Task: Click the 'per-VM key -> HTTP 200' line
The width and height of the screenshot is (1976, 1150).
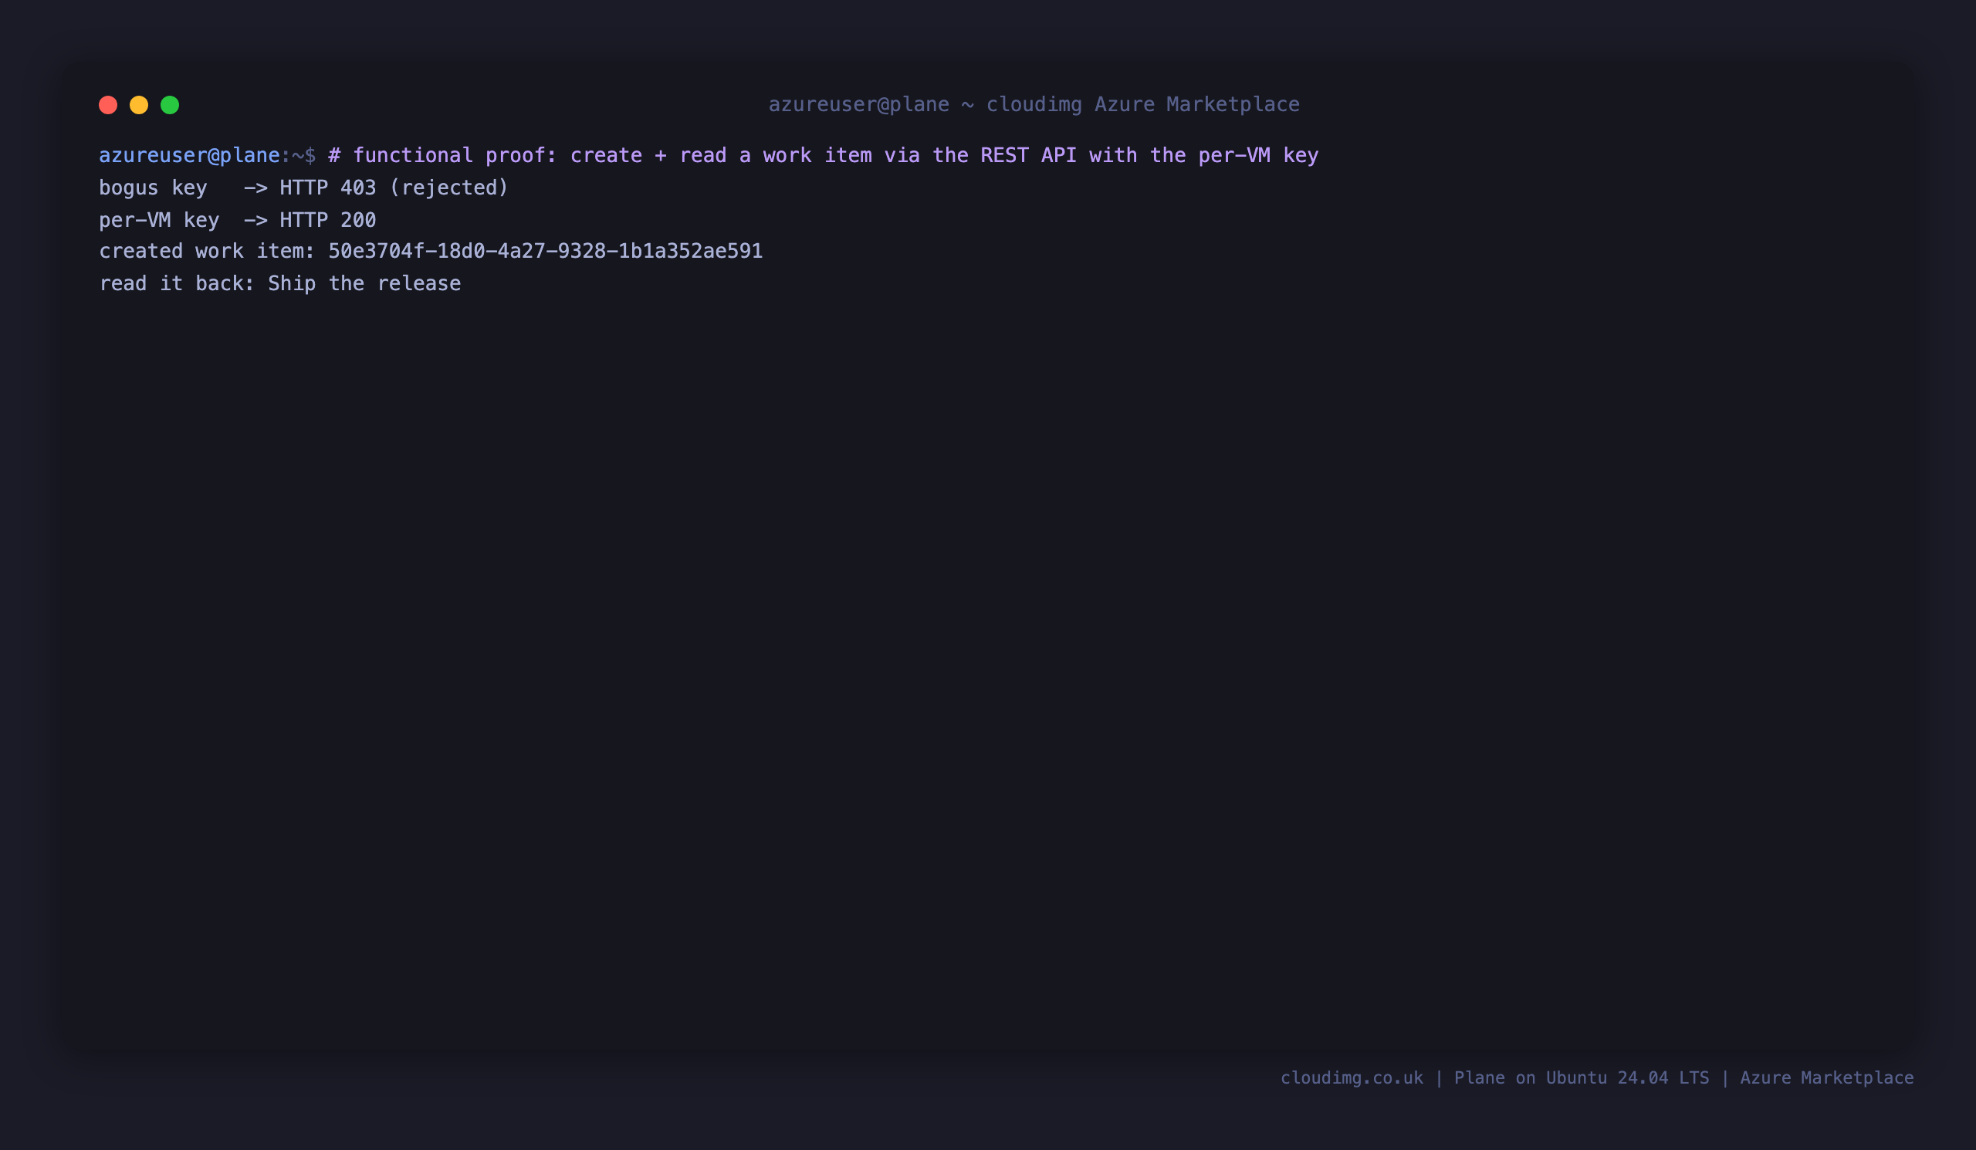Action: [x=238, y=219]
